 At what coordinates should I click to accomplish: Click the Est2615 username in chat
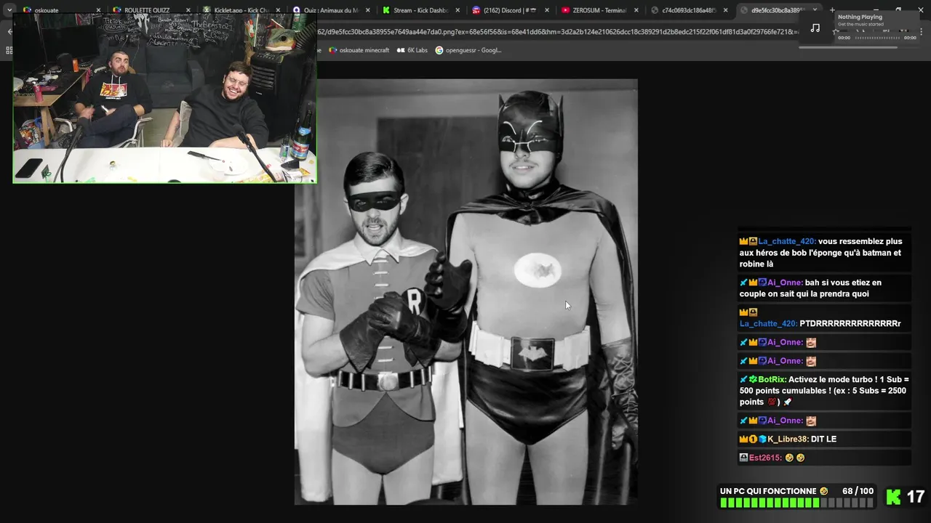click(x=765, y=458)
